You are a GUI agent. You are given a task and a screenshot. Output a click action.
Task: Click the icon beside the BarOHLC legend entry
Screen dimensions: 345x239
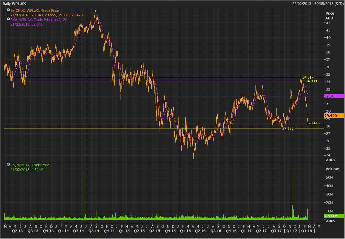point(8,10)
